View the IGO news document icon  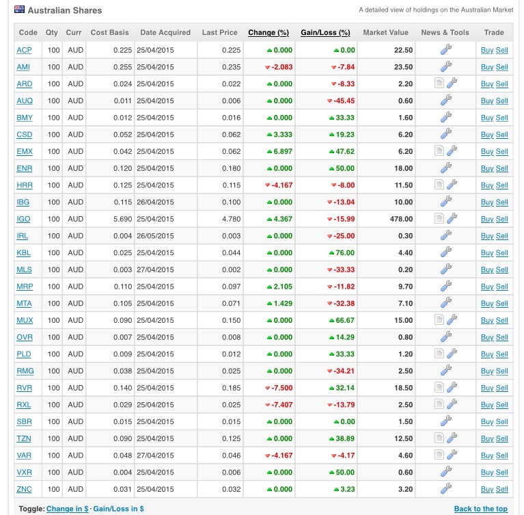click(439, 218)
